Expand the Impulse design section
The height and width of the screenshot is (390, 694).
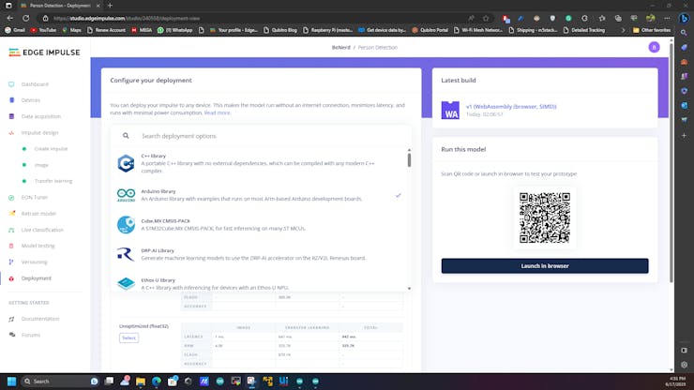pyautogui.click(x=39, y=132)
